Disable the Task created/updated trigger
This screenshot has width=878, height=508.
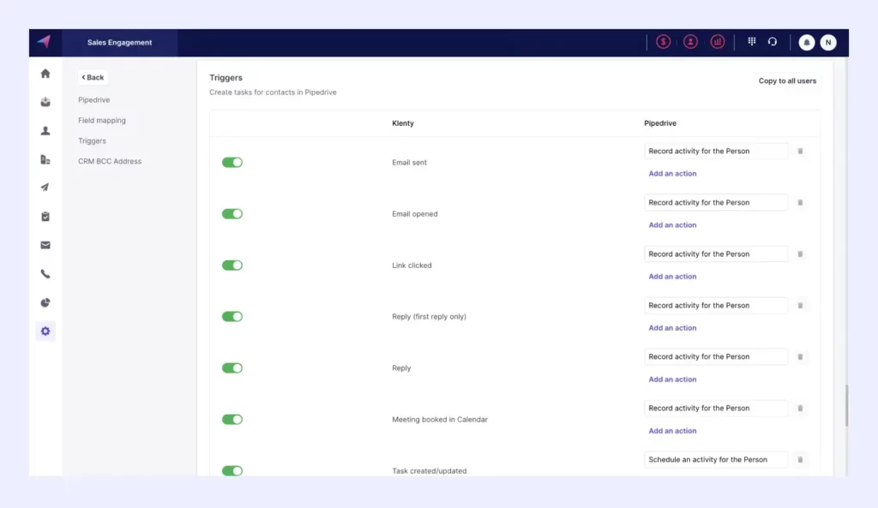(x=232, y=471)
